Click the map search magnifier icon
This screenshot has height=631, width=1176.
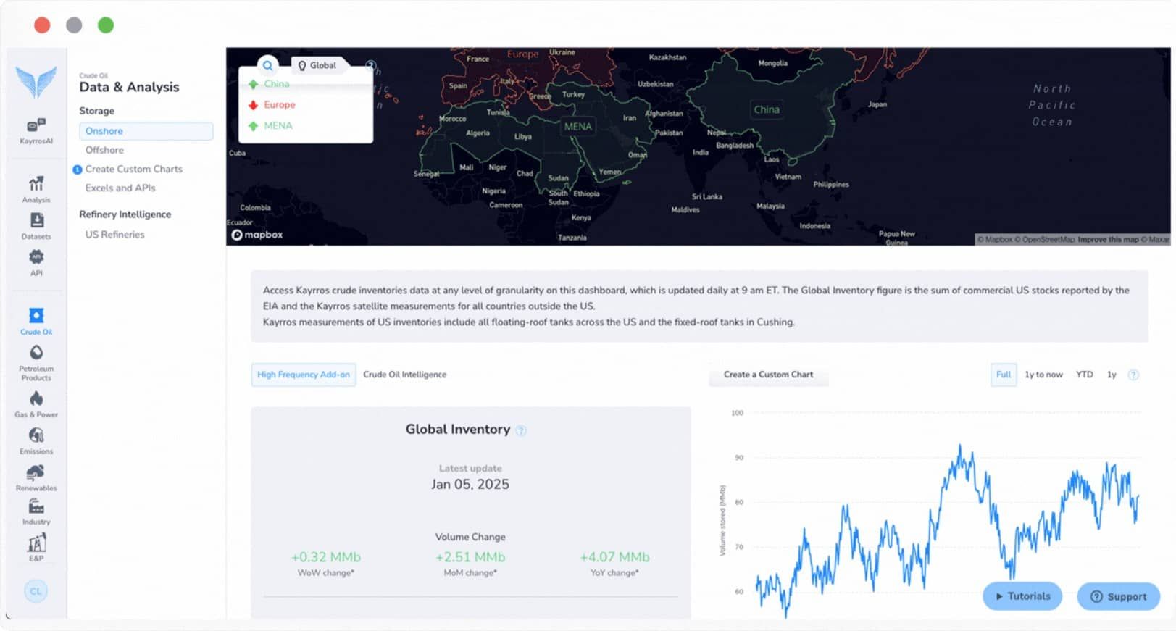coord(268,65)
